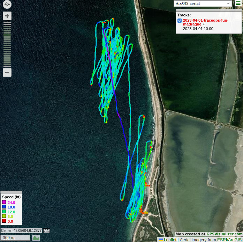Open the ESRI/ArcGIS imagery link
This screenshot has height=242, width=243.
(229, 240)
